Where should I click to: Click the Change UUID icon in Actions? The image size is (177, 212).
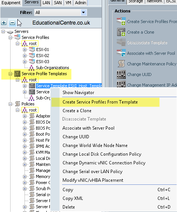121,74
